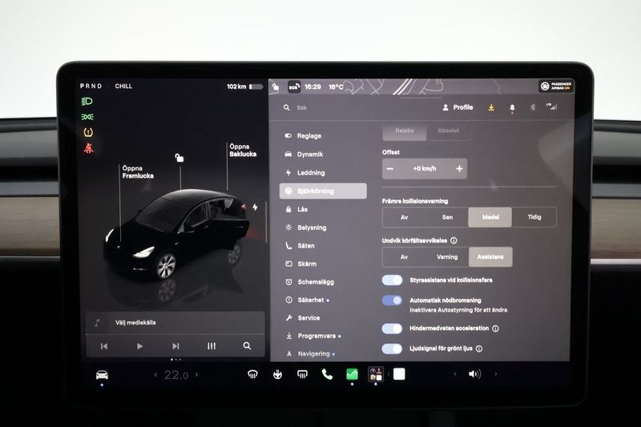Toggle Styrassistans vid kollisionsfara switch
The width and height of the screenshot is (641, 427).
[x=392, y=280]
